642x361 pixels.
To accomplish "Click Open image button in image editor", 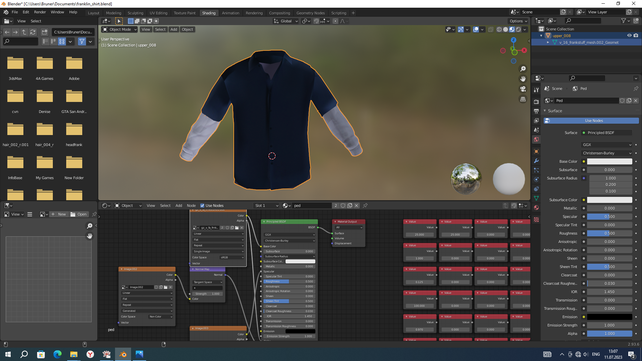I will pos(79,214).
